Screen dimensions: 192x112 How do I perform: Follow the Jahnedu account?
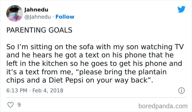click(x=65, y=17)
